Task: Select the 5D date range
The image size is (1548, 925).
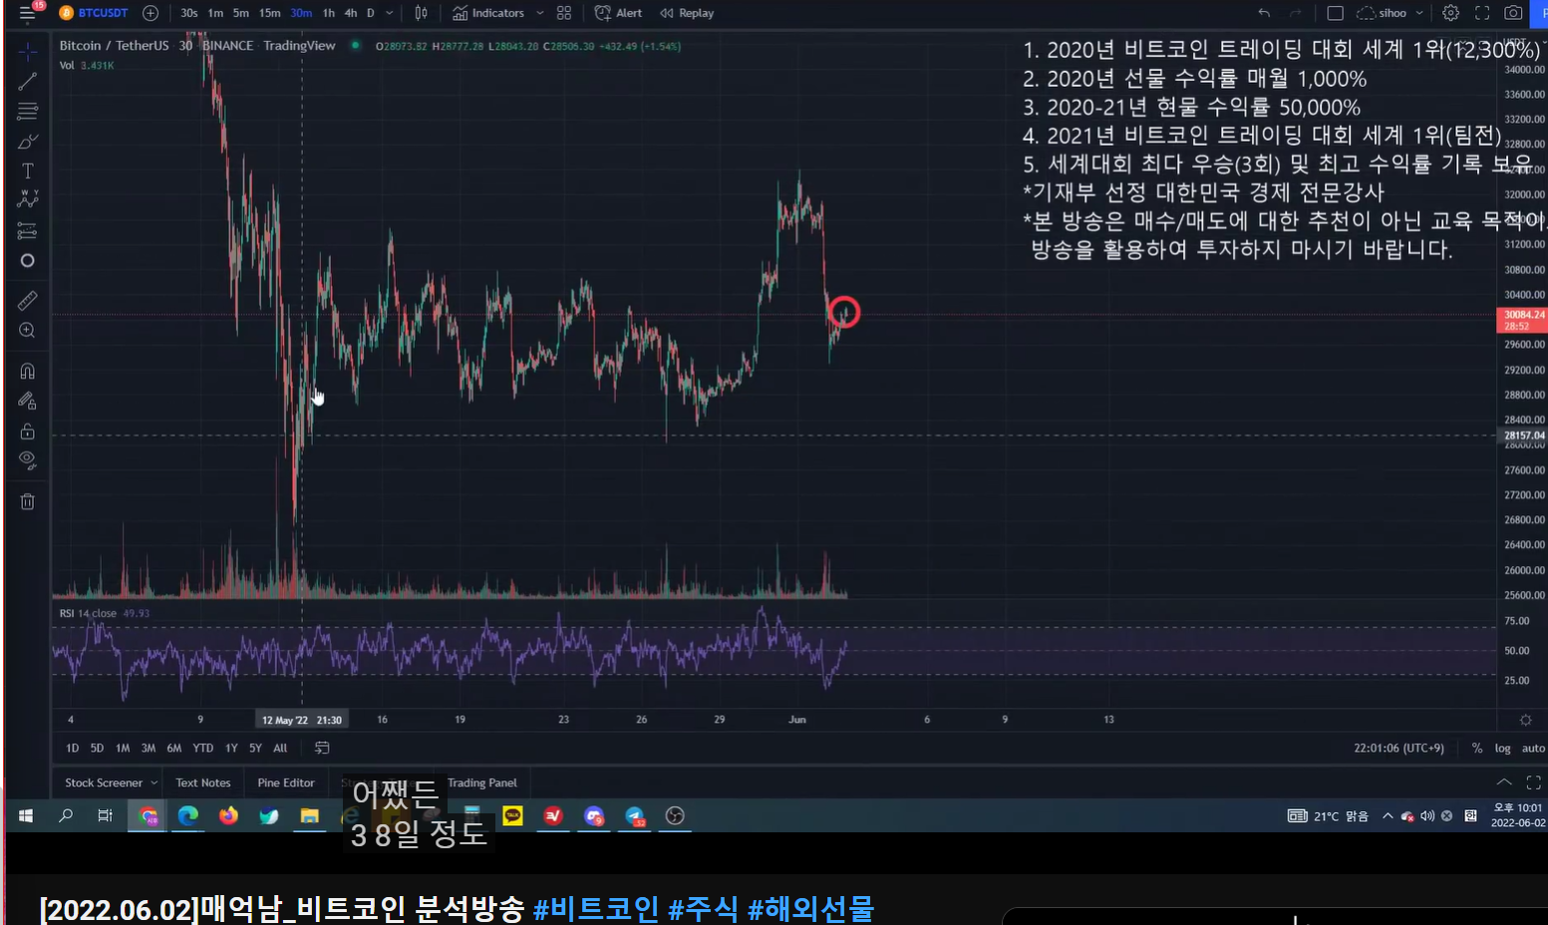Action: coord(97,748)
